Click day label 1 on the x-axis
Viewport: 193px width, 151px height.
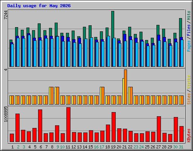(x=12, y=147)
